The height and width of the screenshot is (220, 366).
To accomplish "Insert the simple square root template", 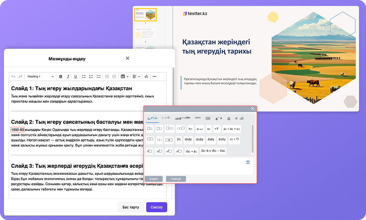I will point(149,151).
